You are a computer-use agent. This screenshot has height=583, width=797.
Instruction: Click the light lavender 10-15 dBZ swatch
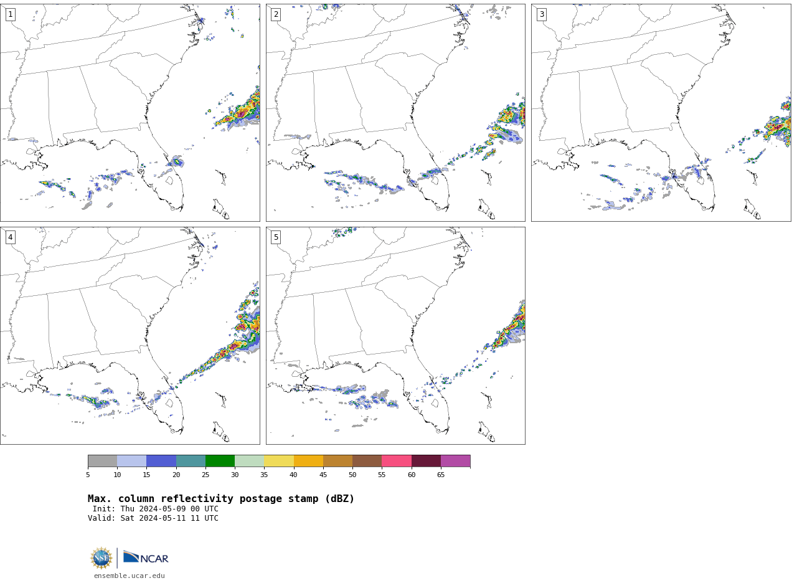click(132, 461)
